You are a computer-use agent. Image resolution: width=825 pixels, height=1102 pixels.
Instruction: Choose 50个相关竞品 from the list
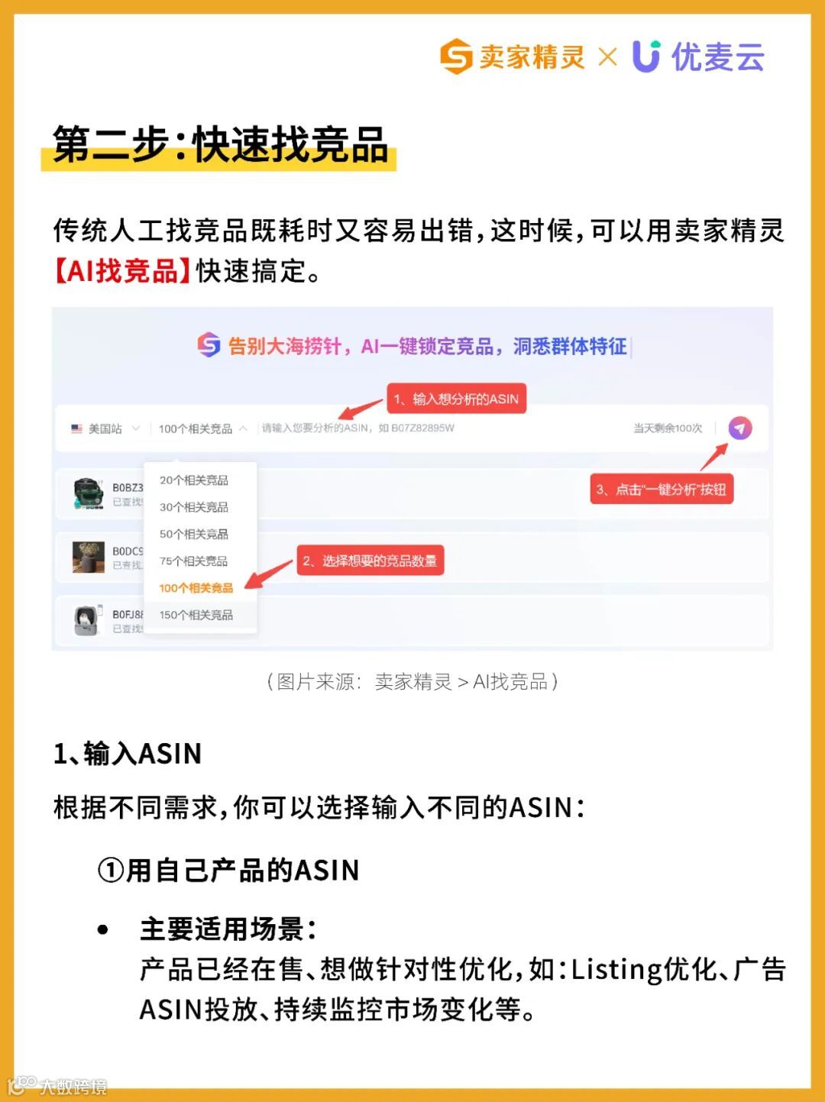pos(194,534)
